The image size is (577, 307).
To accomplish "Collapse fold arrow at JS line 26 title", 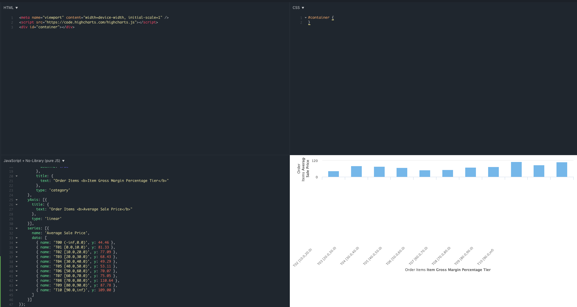I will click(x=17, y=205).
